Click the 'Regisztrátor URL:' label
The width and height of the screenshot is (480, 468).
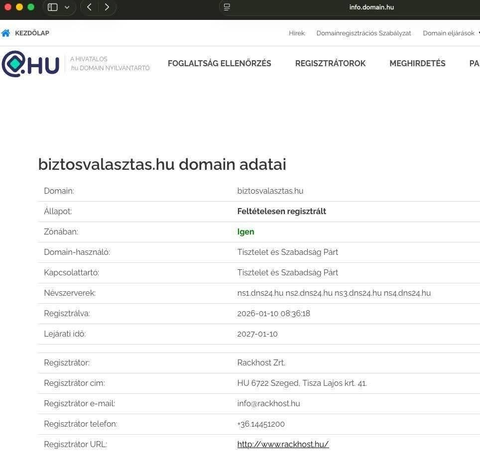[x=75, y=444]
